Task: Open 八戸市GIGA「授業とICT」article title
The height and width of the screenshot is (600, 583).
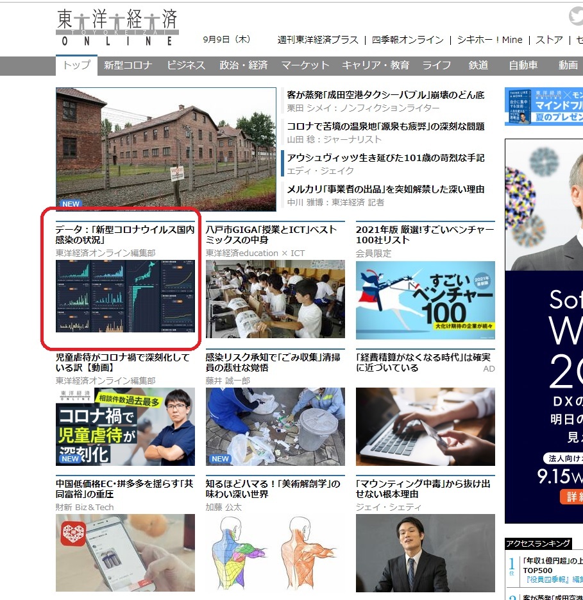Action: 271,235
